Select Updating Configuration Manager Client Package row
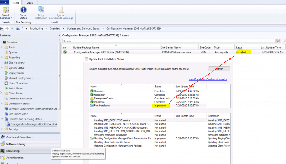Screen dimensions: 286x164 click(x=160, y=146)
